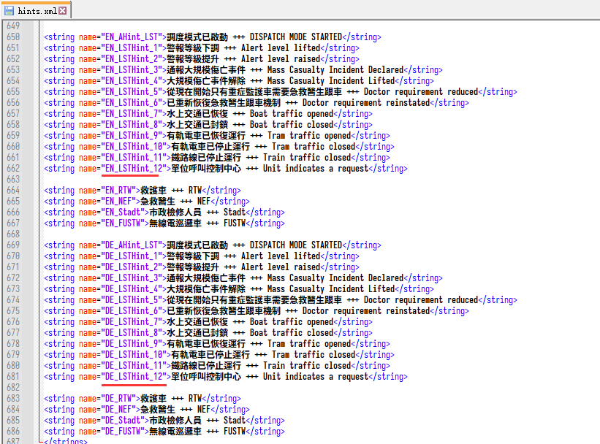Click the save icon on hints.xml tab

[x=10, y=11]
